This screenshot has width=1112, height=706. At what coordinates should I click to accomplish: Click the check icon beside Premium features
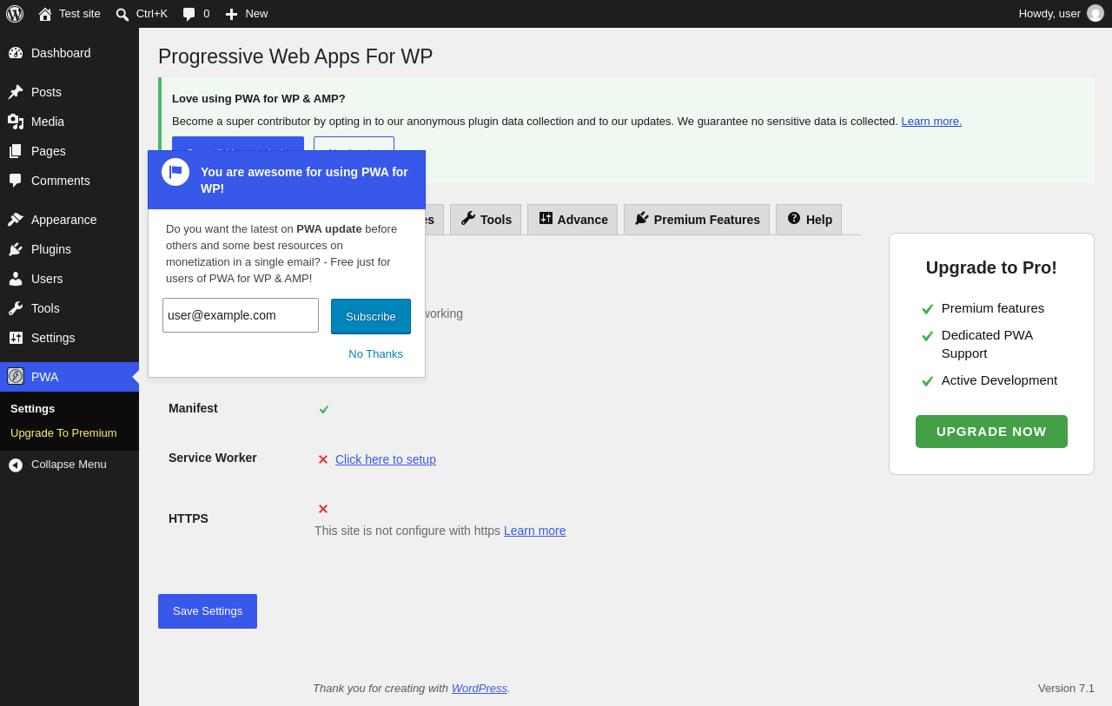pyautogui.click(x=927, y=309)
